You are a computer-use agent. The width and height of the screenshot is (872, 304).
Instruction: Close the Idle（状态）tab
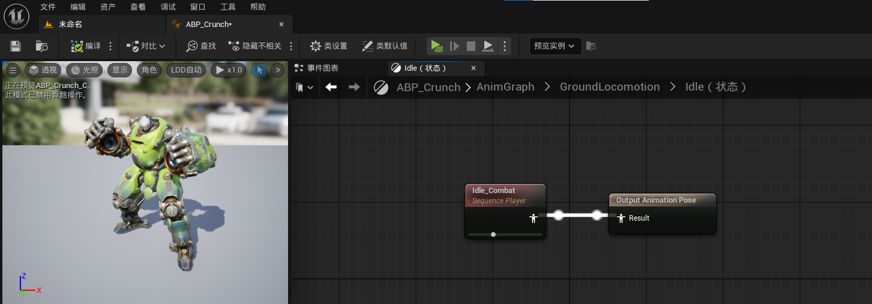[473, 68]
